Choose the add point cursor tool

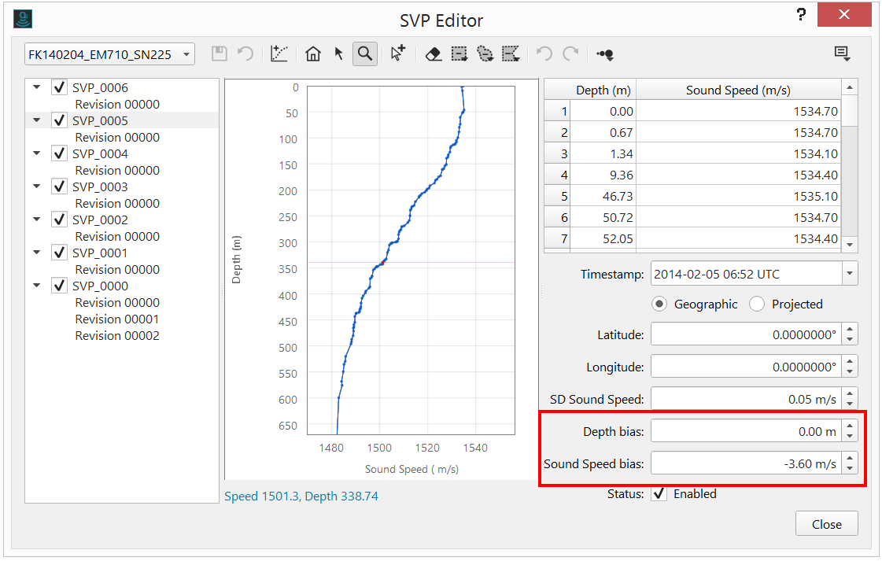398,54
